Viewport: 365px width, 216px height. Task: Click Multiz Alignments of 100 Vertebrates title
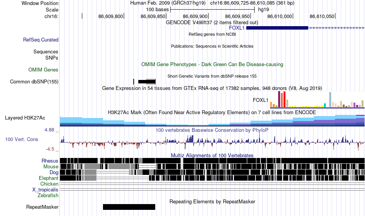coord(212,156)
